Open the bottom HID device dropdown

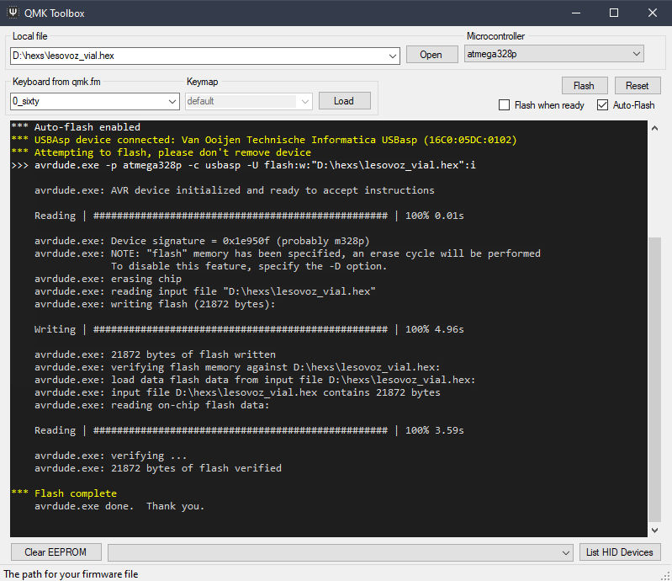566,552
